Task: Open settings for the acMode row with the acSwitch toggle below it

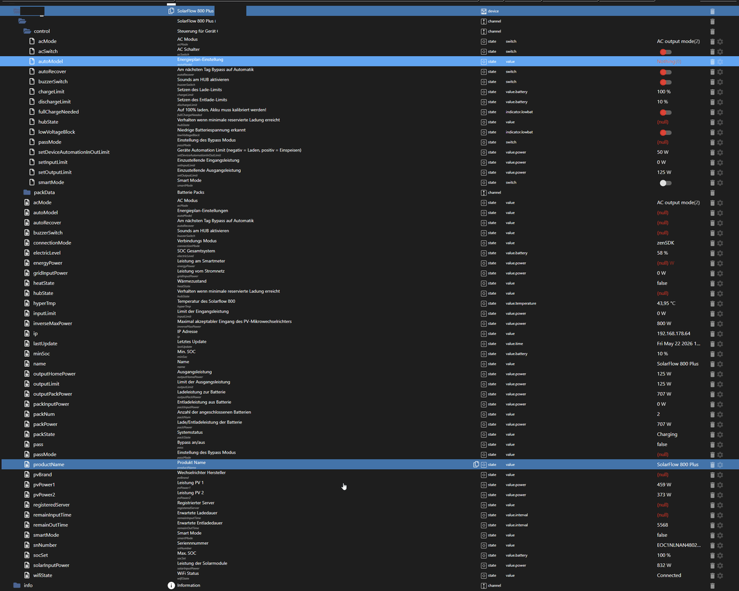Action: (720, 41)
